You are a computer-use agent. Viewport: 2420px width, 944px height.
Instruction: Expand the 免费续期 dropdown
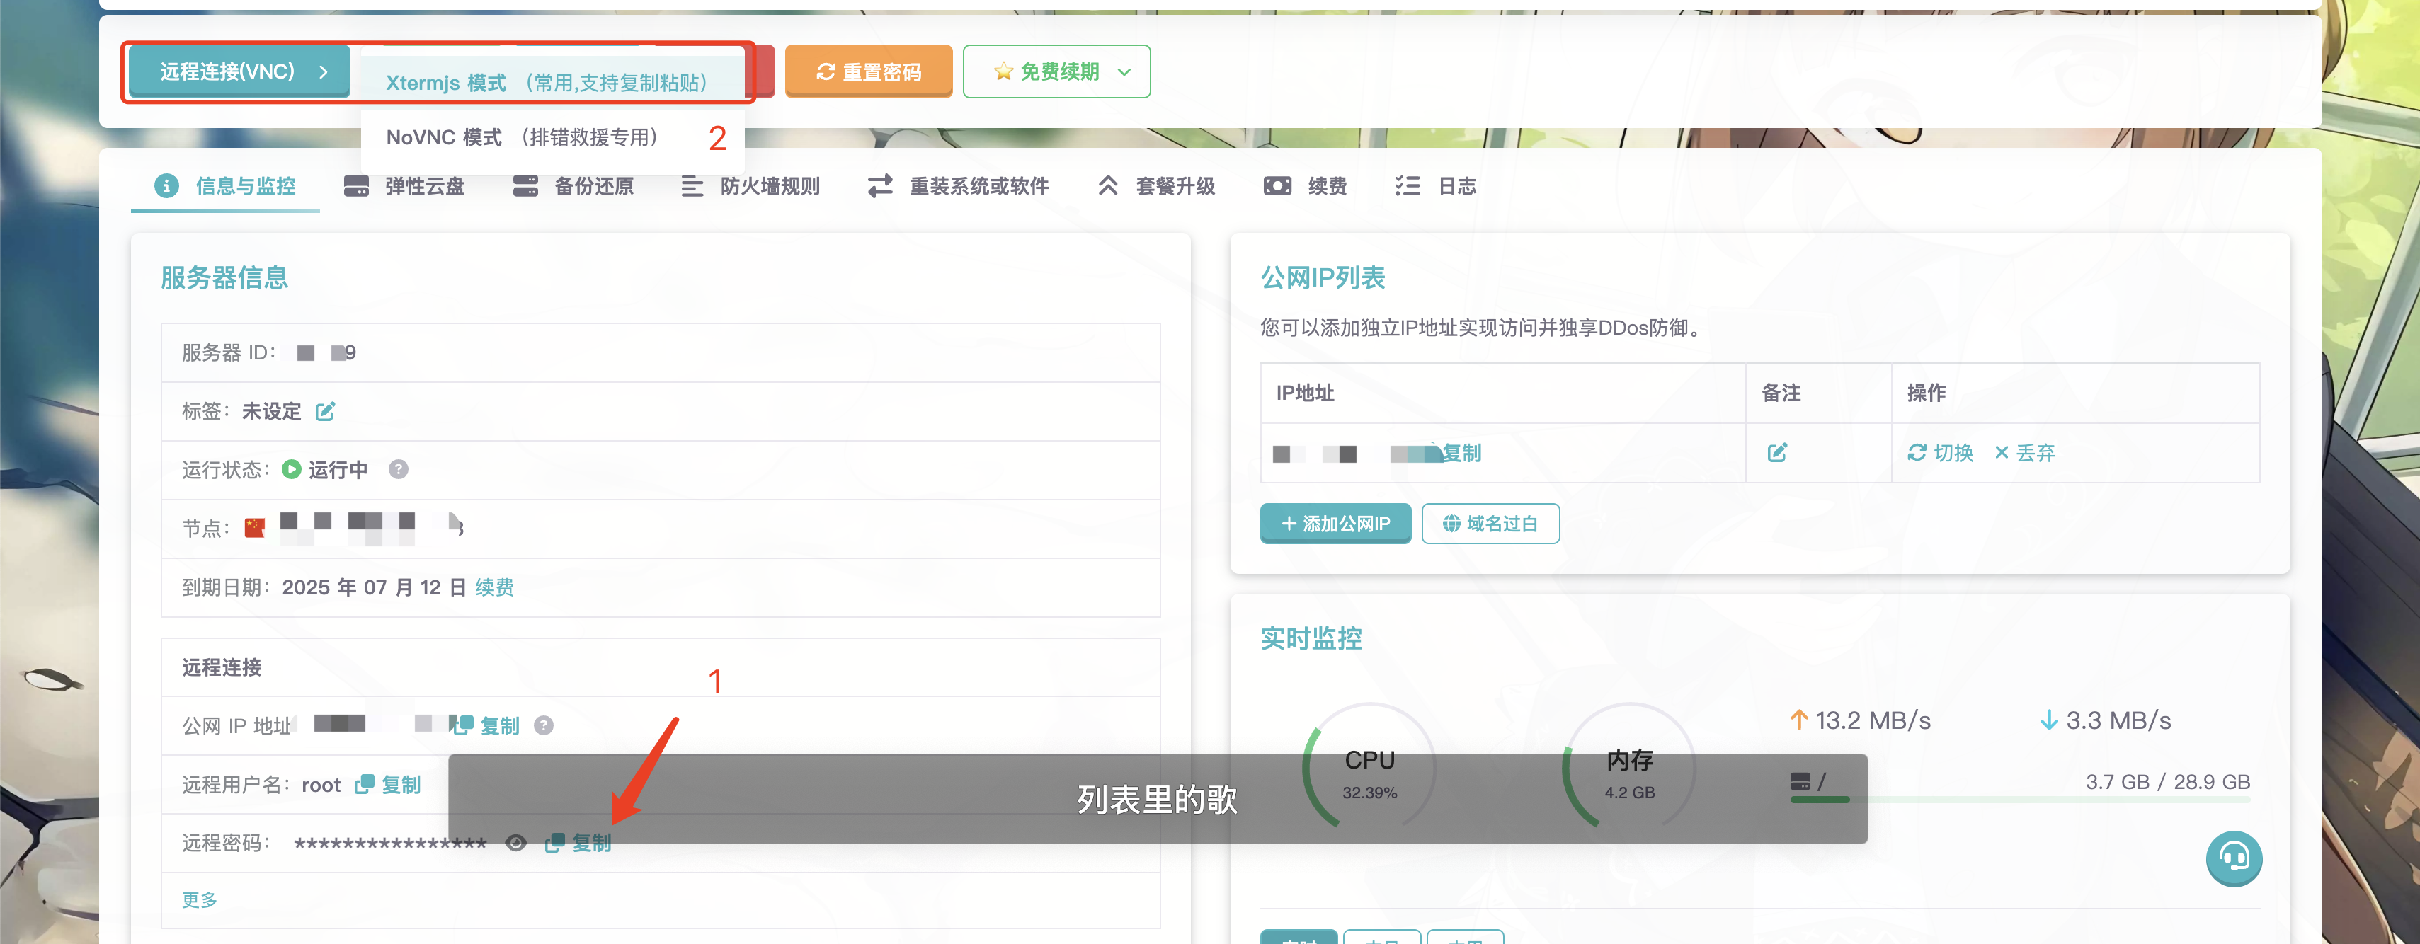(1056, 71)
